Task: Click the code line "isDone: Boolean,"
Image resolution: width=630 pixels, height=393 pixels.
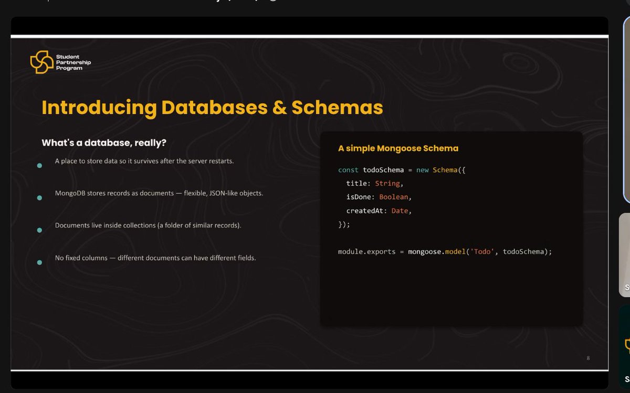Action: point(379,197)
